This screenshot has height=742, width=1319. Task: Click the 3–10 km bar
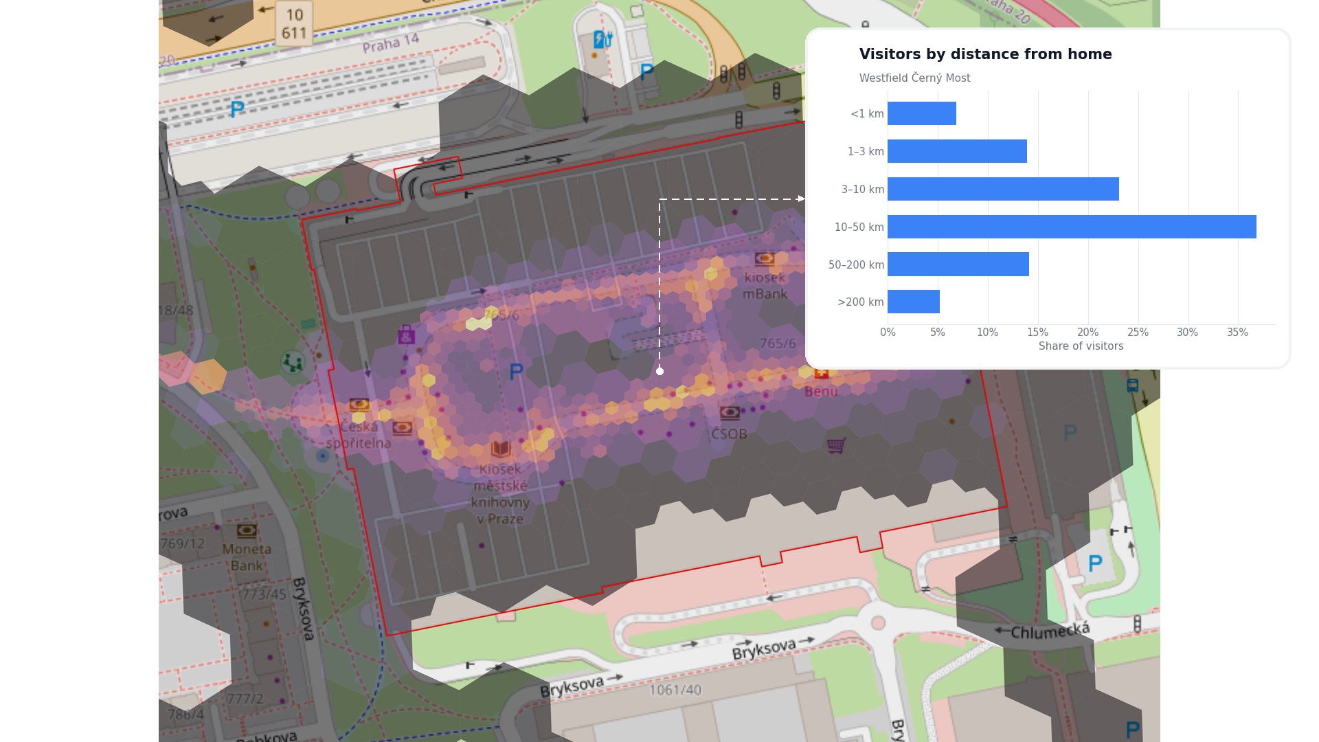pyautogui.click(x=1003, y=189)
